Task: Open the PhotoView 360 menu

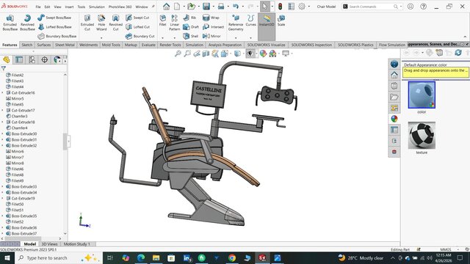Action: pos(120,7)
